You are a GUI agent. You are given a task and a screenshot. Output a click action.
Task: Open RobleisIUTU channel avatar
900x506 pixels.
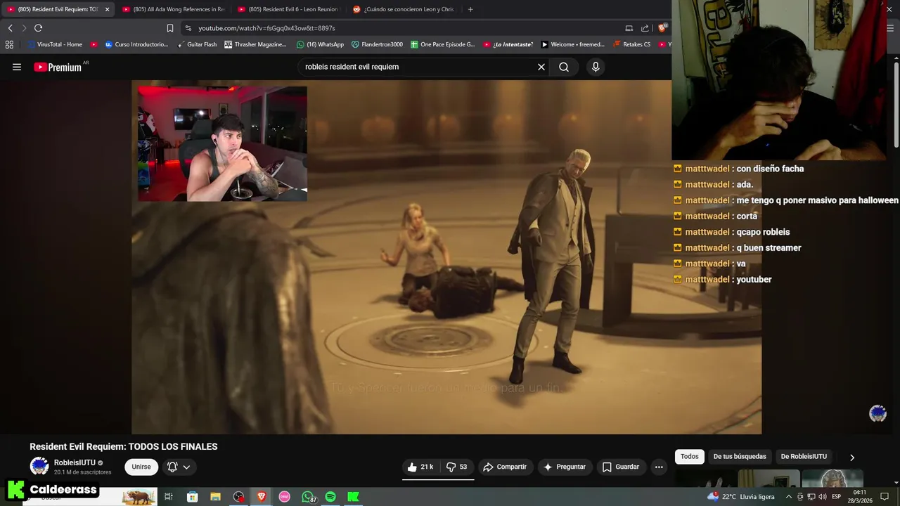coord(39,466)
